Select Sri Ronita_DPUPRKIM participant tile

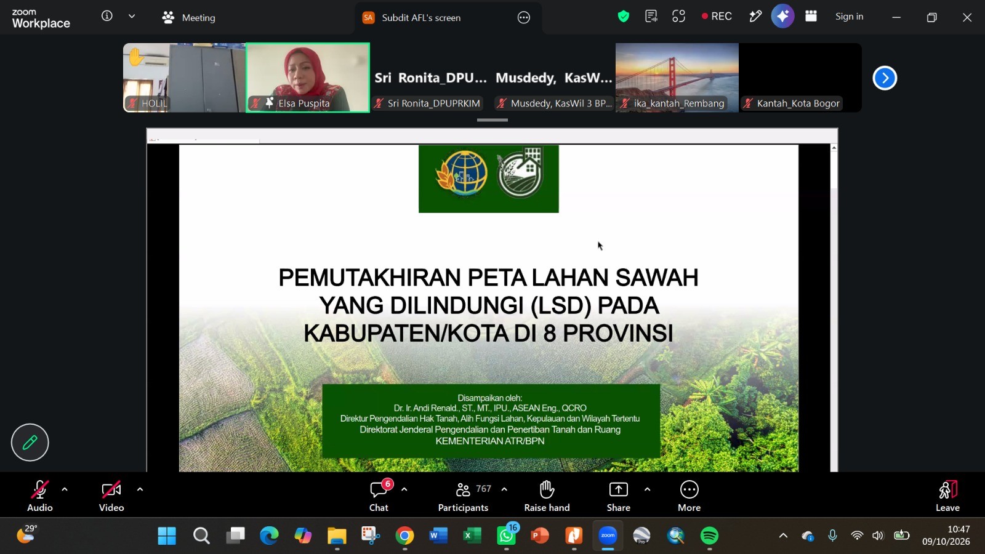431,78
